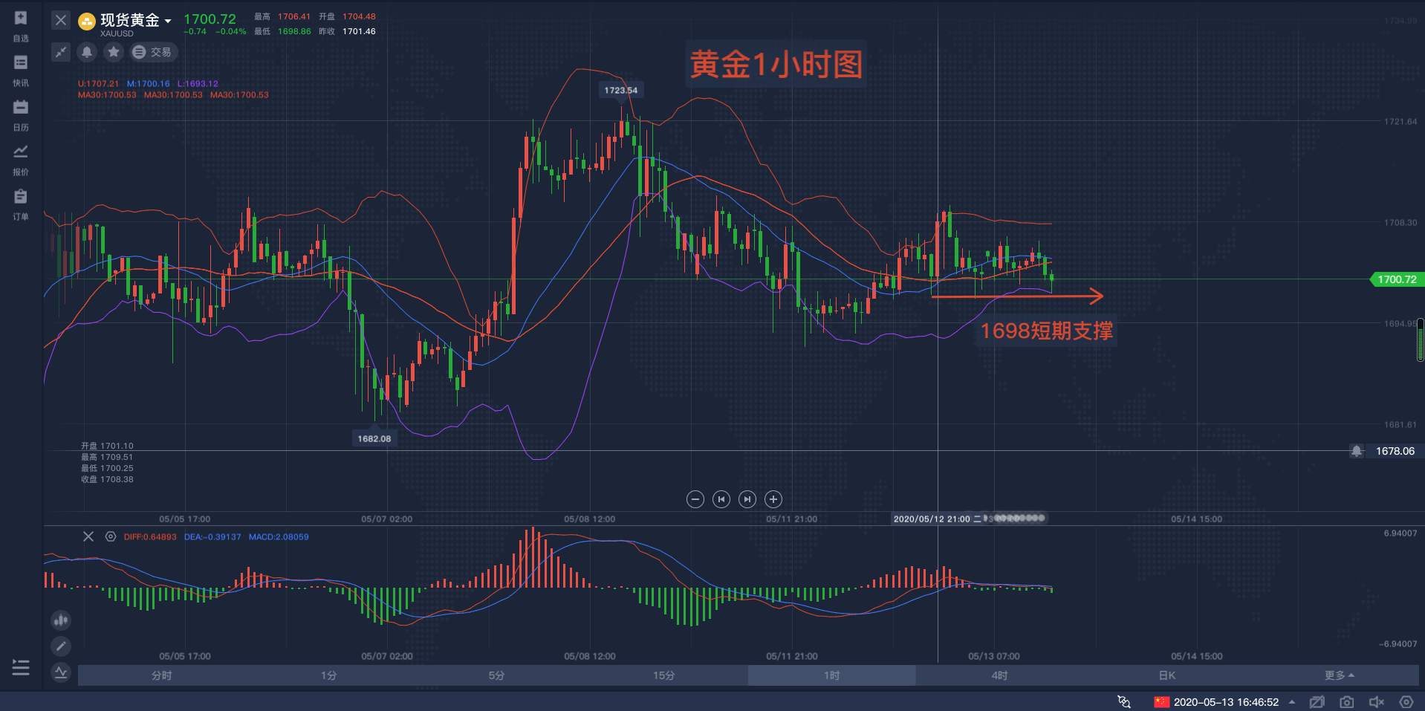Click the vertical scale handle on right edge
This screenshot has width=1425, height=711.
coord(1421,340)
